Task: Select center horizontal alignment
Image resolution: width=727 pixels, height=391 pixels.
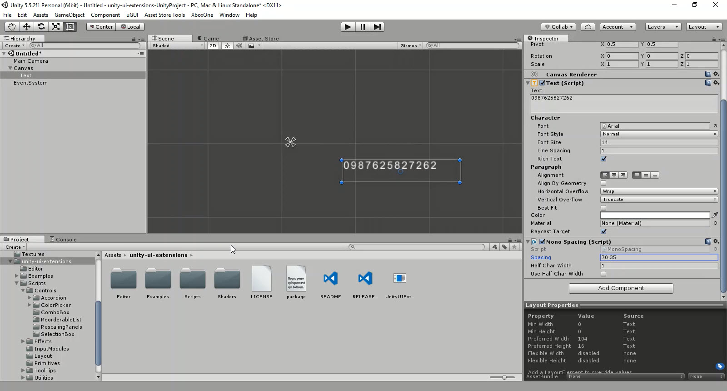Action: point(614,175)
